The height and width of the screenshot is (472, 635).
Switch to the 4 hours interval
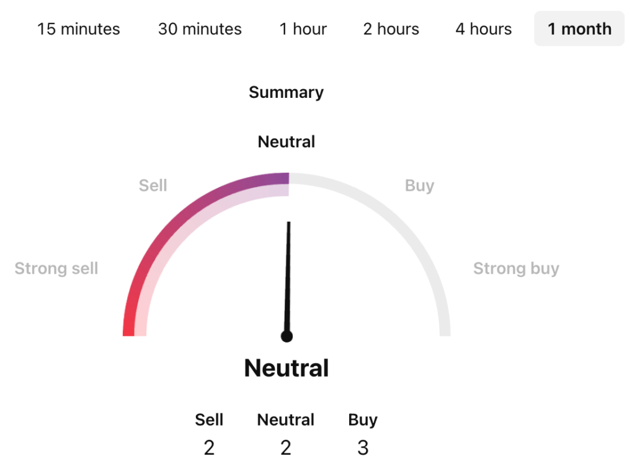pos(484,28)
